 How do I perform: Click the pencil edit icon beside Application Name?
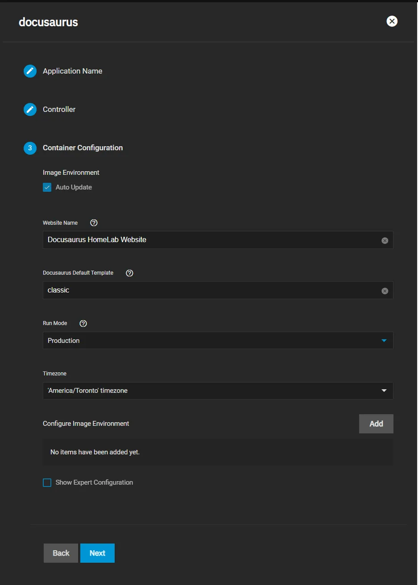(x=30, y=71)
